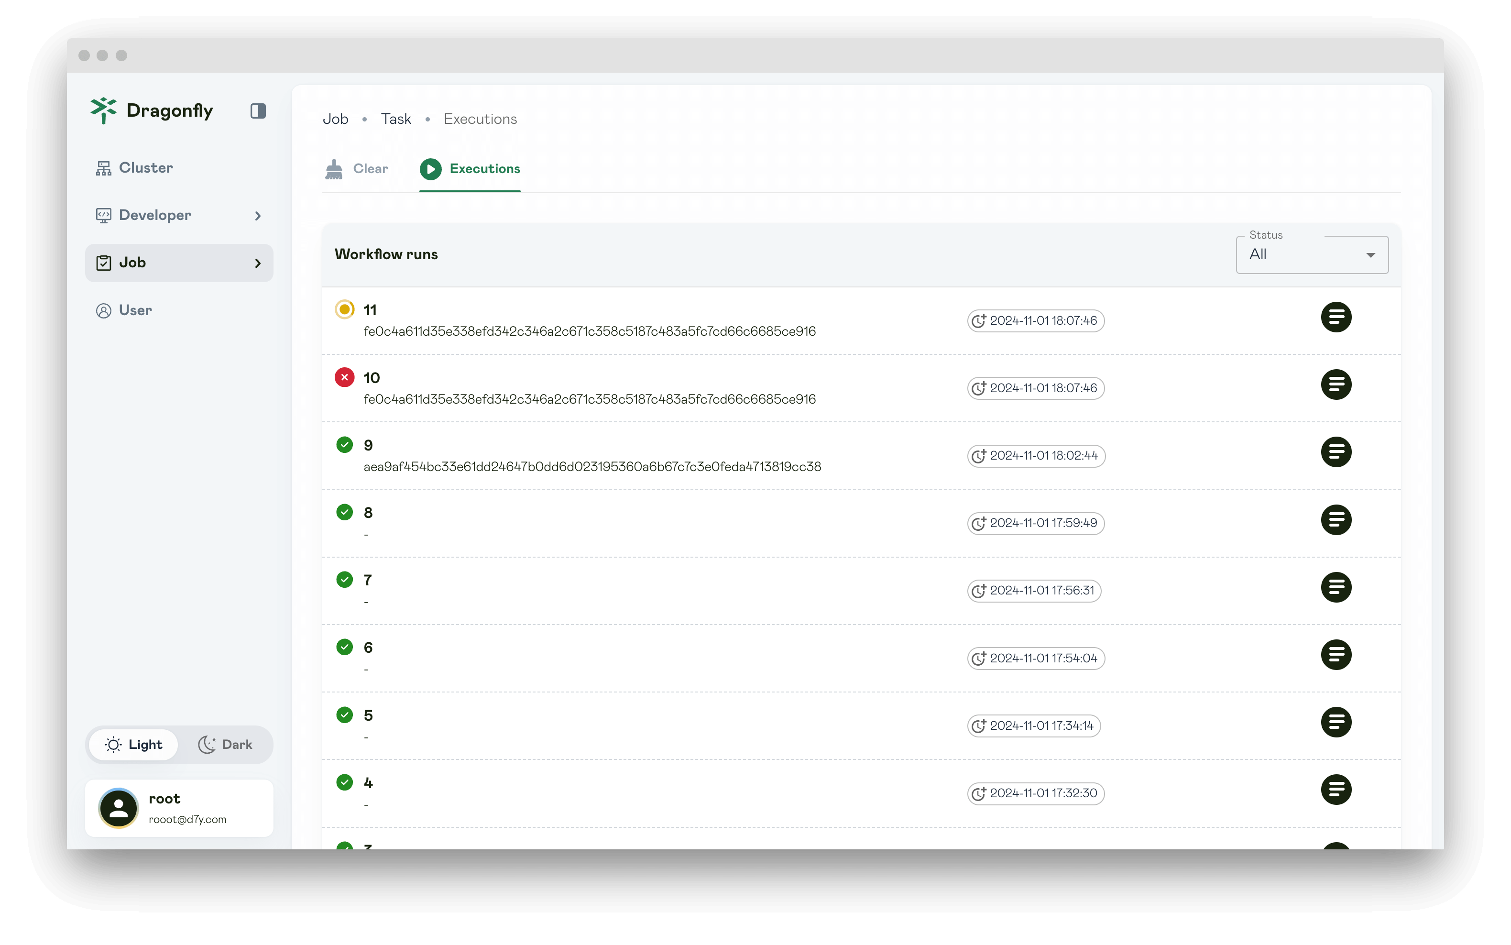Click timestamp chip of run 10
Screen dimensions: 1511x945
1036,388
